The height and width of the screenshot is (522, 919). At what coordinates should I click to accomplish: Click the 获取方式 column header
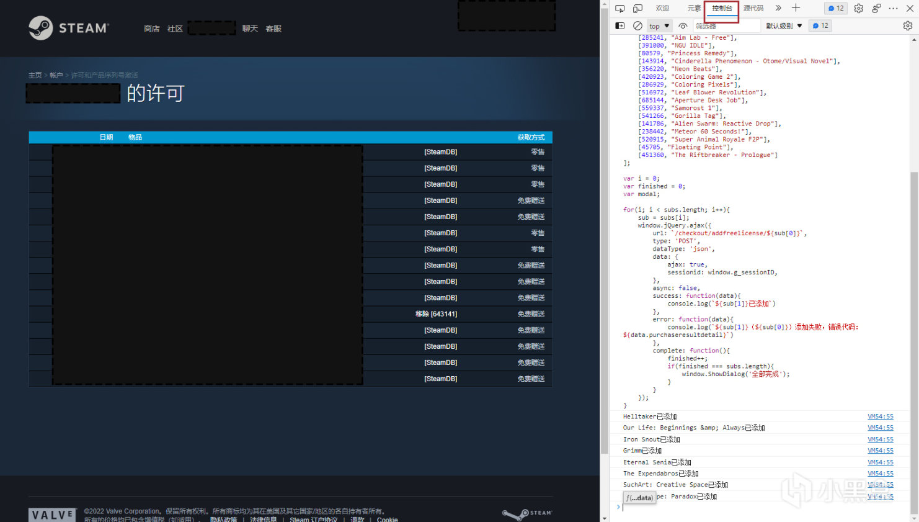(x=531, y=137)
